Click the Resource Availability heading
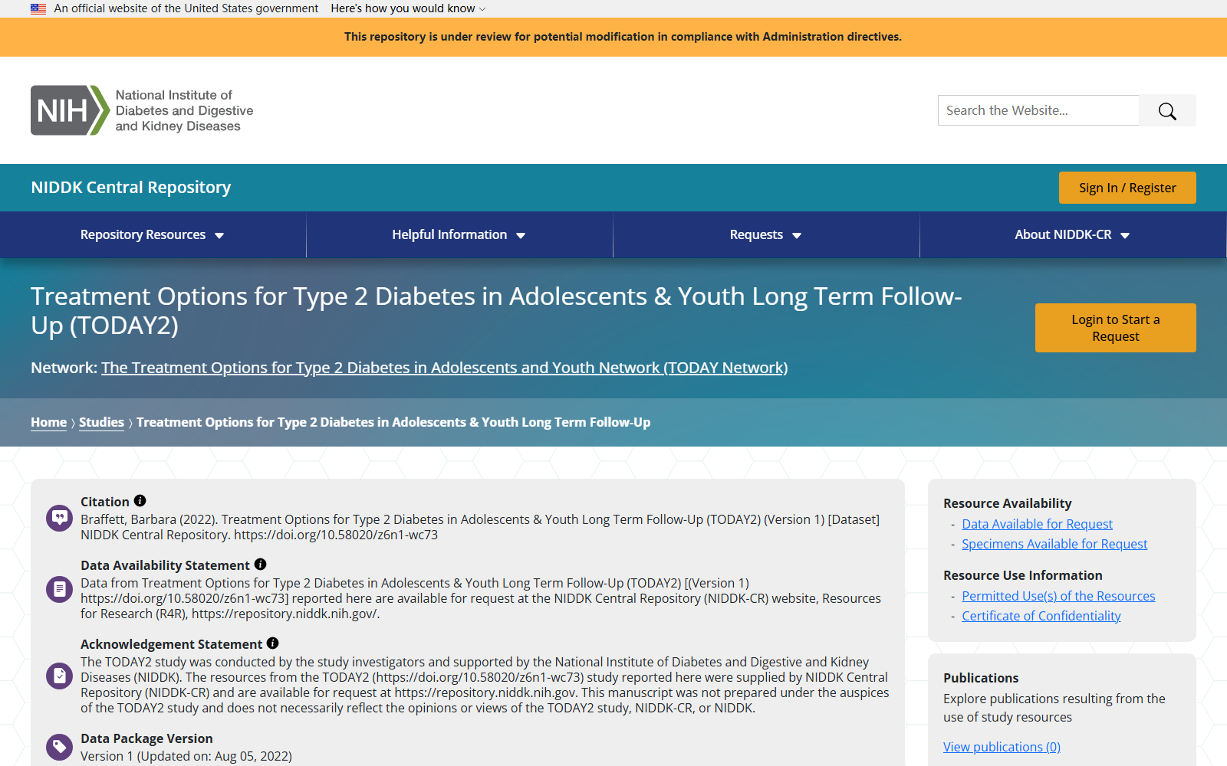 (1007, 503)
